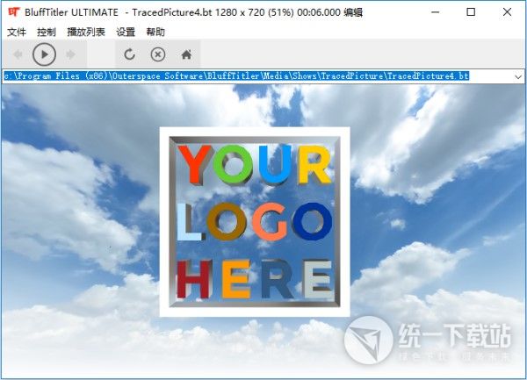Screen dimensions: 527x380
Task: Open the 控制 menu
Action: 47,32
